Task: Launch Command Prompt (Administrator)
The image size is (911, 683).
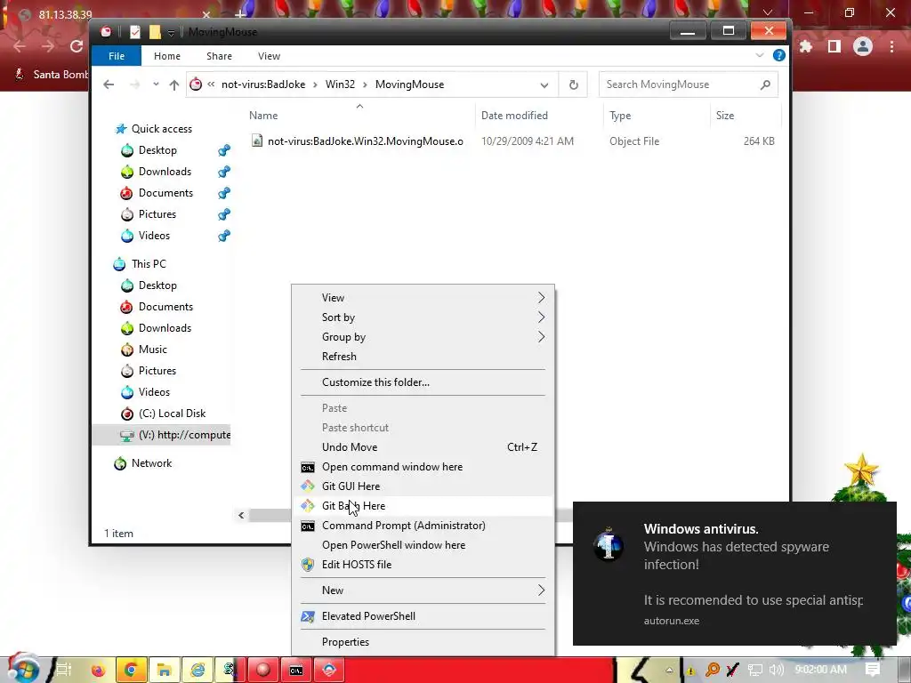Action: [423, 526]
